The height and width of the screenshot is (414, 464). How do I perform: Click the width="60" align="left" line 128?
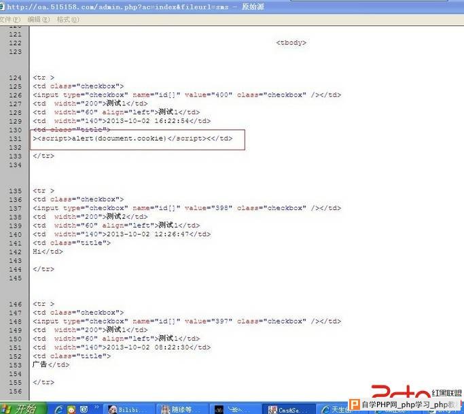tap(116, 112)
